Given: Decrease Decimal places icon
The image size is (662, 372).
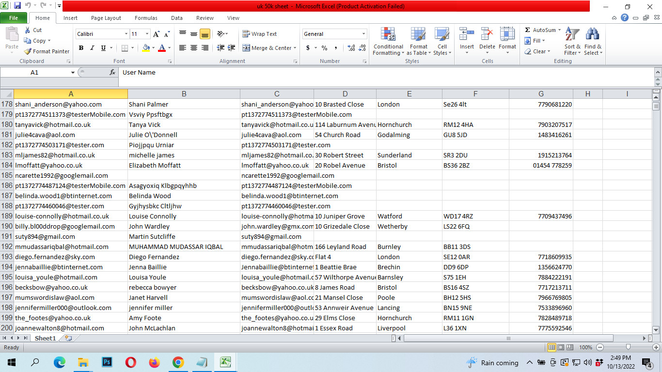Looking at the screenshot, I should [x=363, y=48].
